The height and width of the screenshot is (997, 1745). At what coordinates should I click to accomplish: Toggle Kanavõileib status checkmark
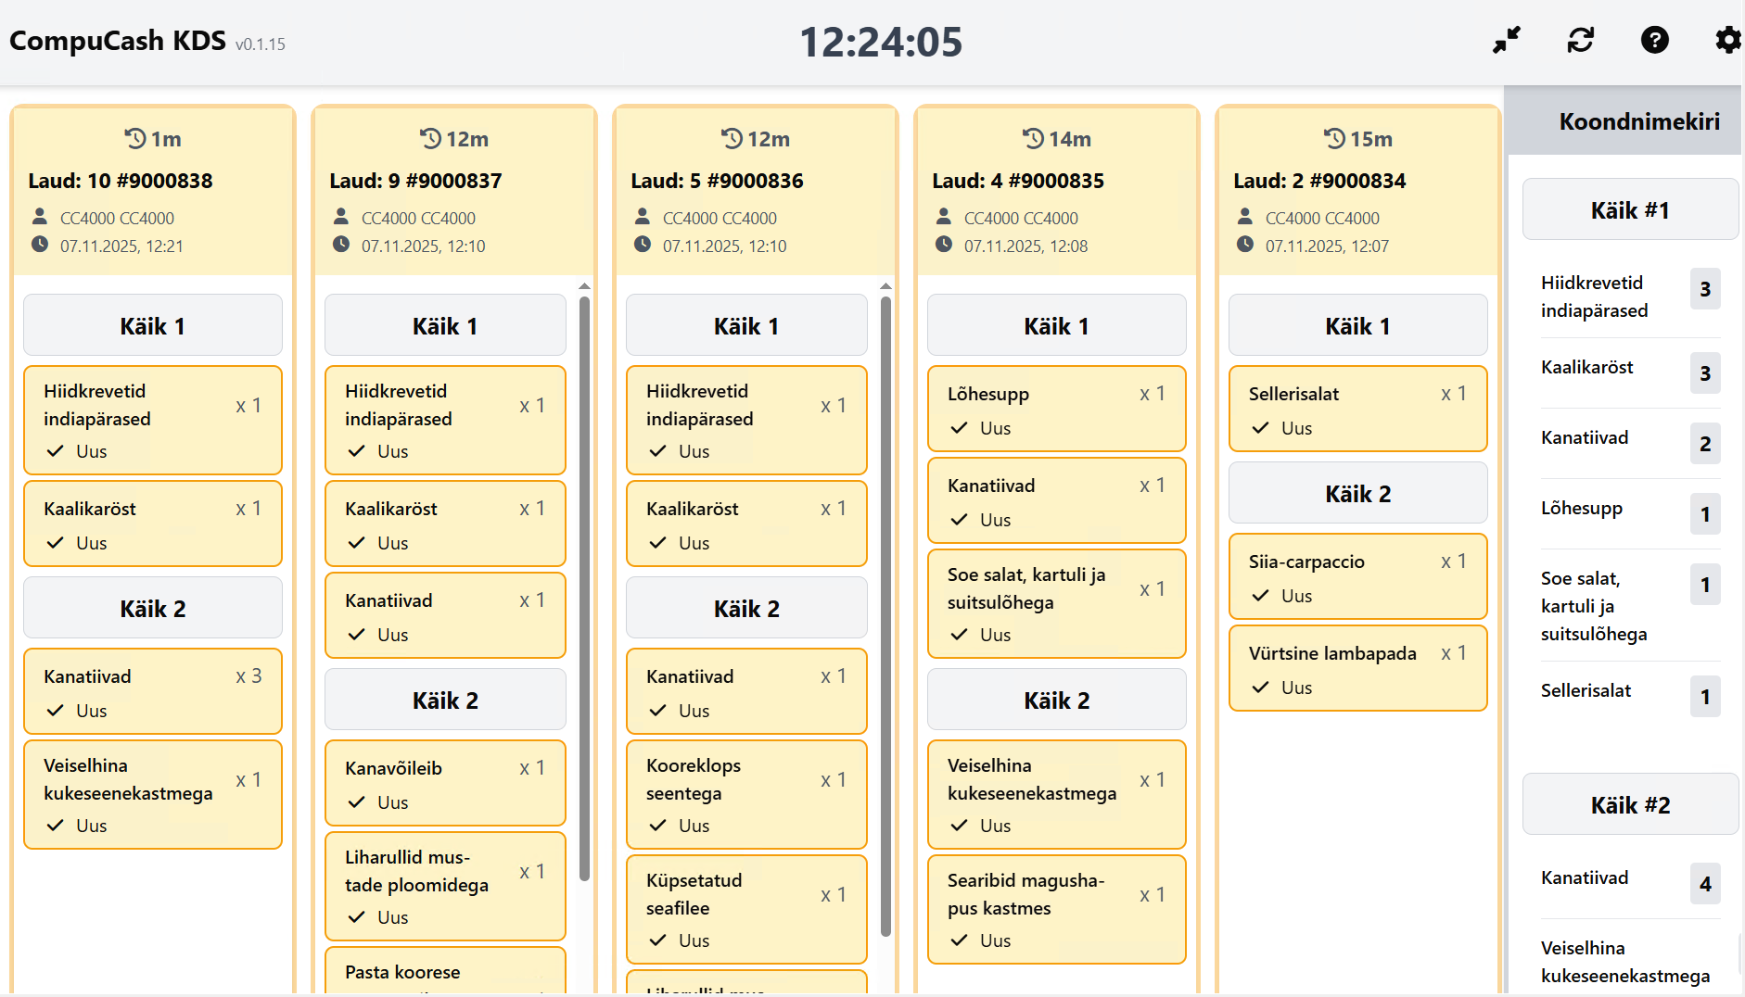click(357, 802)
